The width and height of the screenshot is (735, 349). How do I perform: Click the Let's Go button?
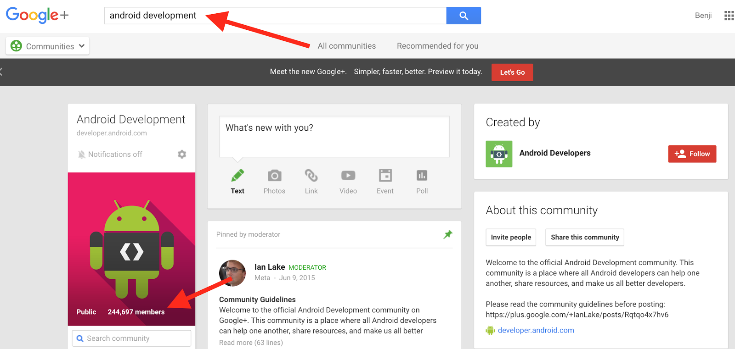[x=512, y=72]
